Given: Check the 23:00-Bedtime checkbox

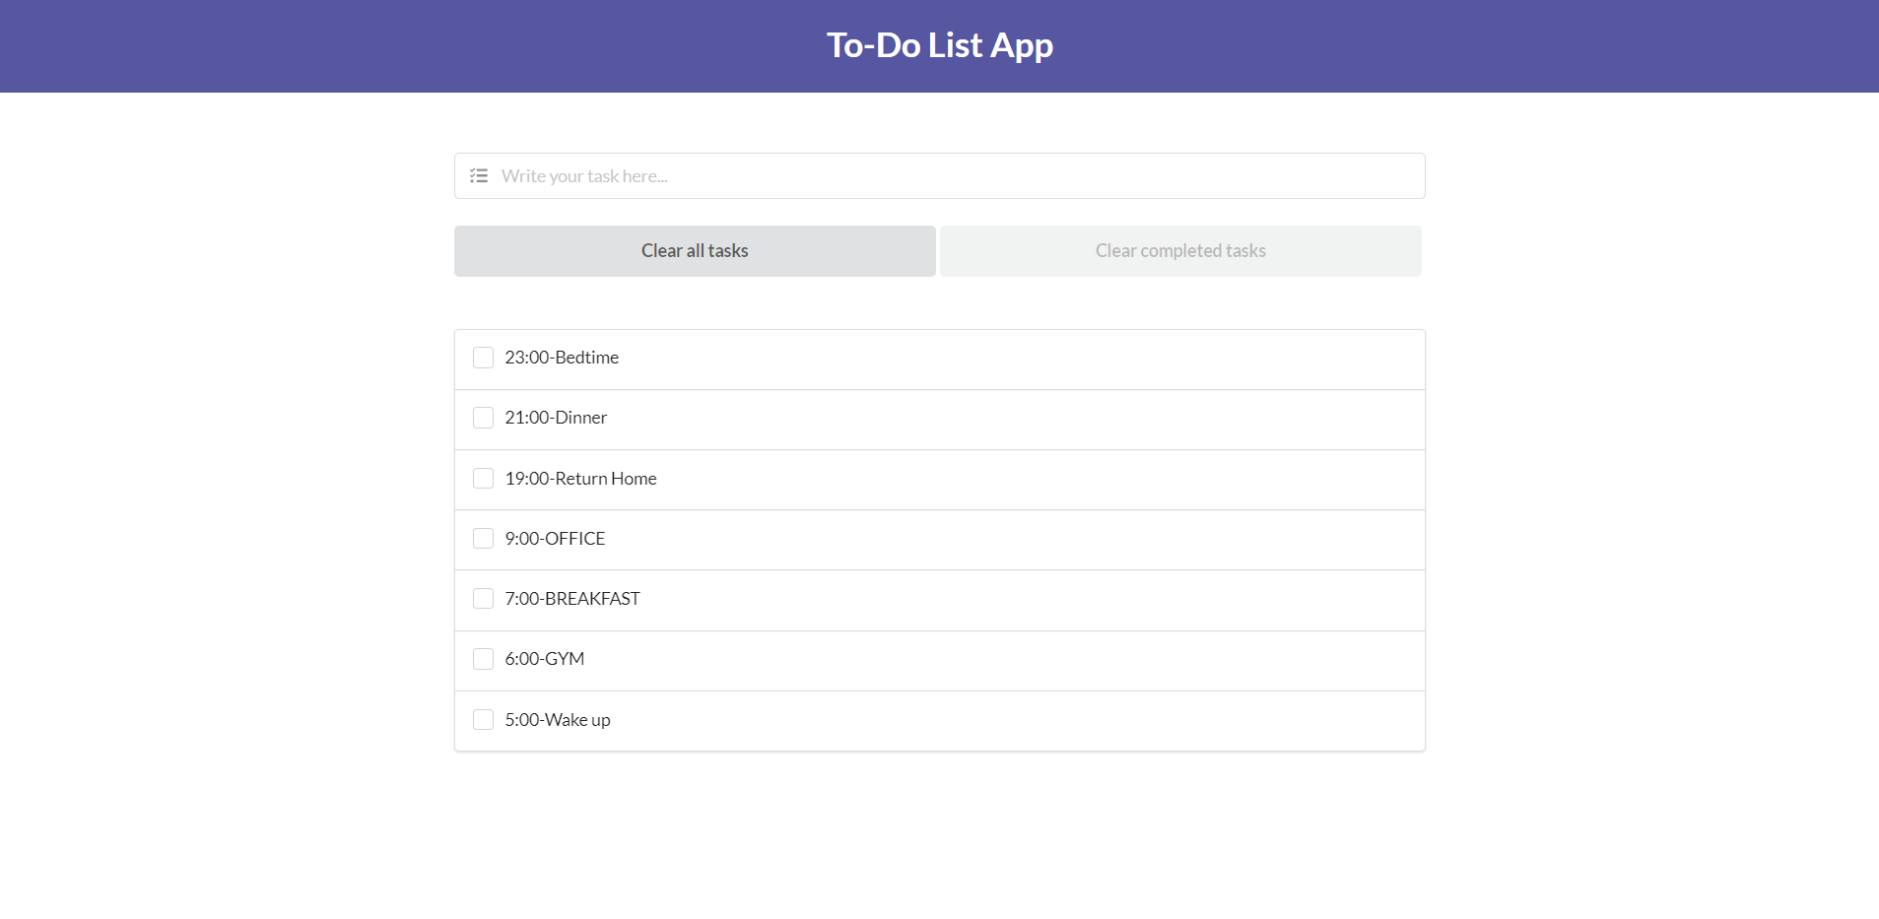Looking at the screenshot, I should (x=483, y=357).
